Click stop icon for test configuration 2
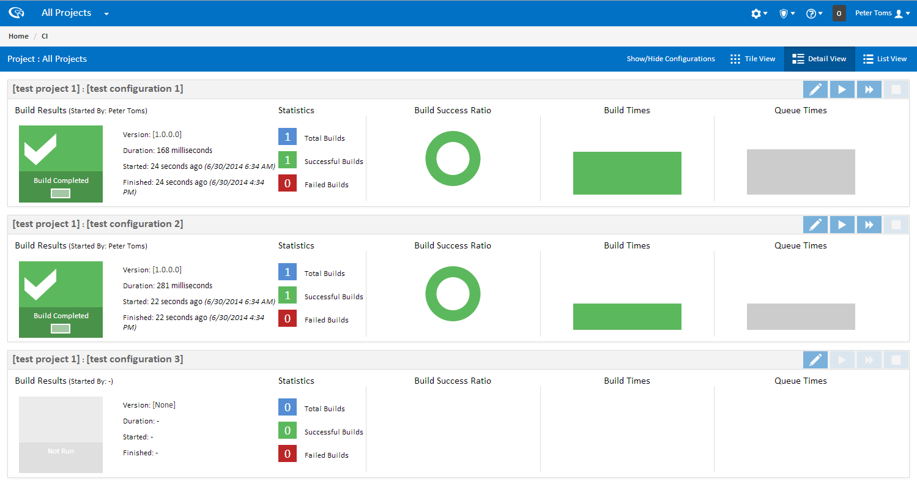 click(896, 225)
